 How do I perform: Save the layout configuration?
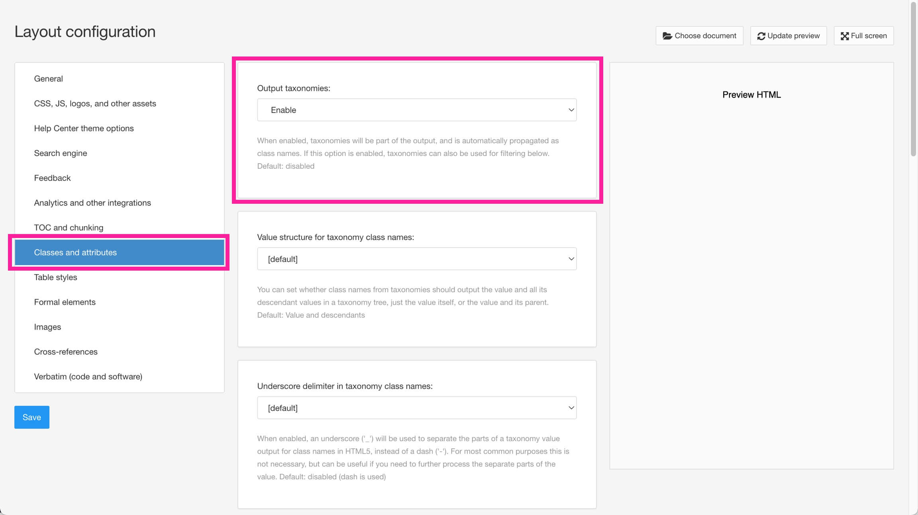[x=31, y=417]
